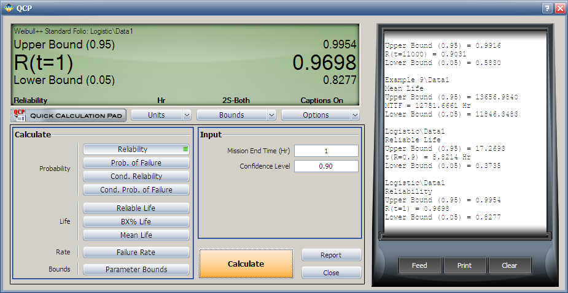
Task: Click the Upper Bound 0.9954 value in the display
Action: [340, 45]
